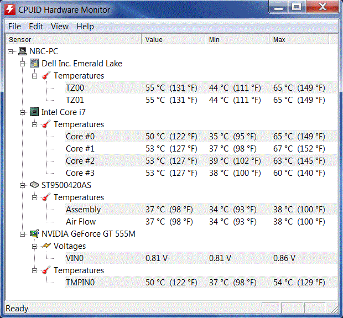Click the ST9500420AS hard drive icon
The image size is (343, 318).
[34, 185]
